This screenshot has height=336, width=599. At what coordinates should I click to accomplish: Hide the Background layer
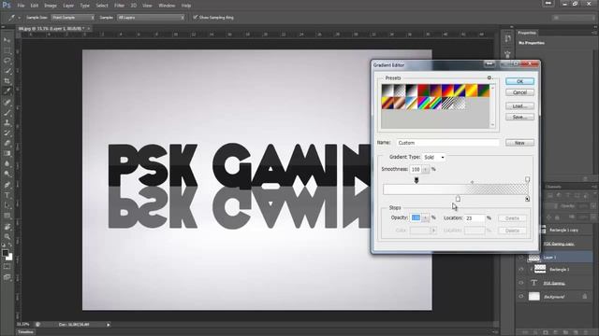coord(521,297)
